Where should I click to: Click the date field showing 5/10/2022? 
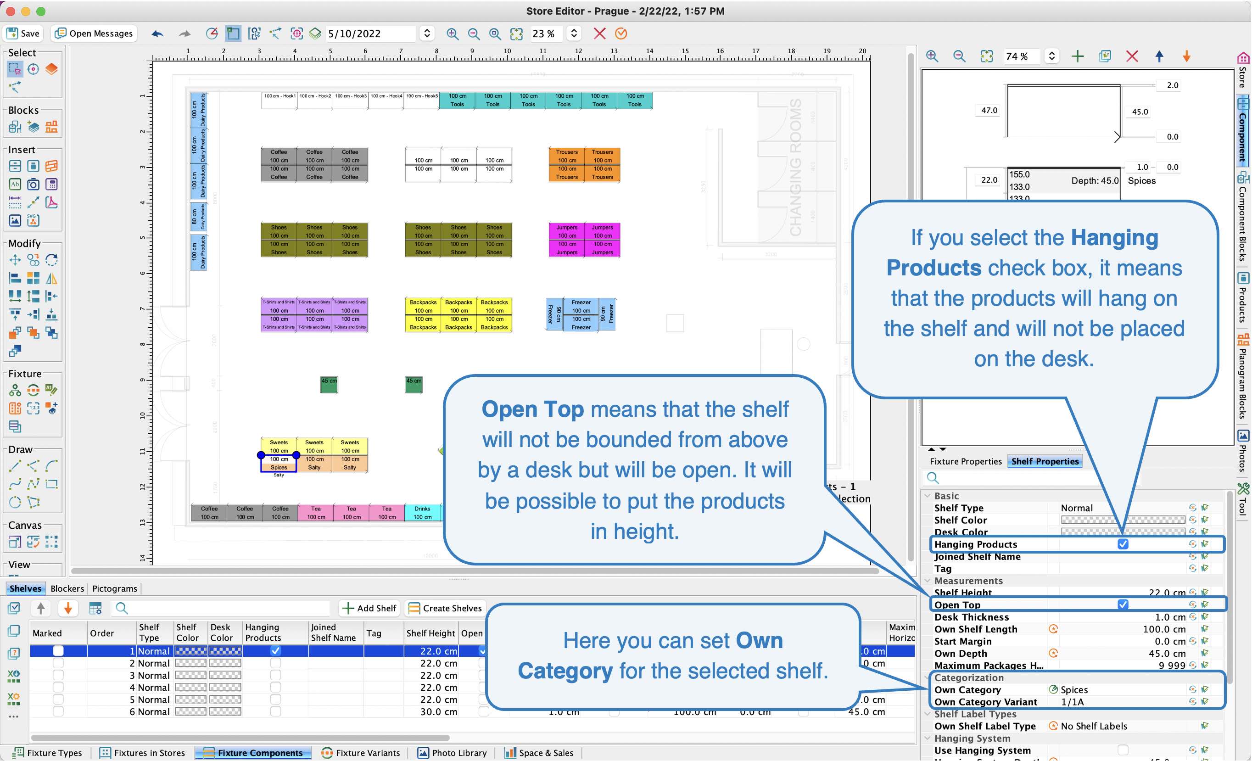(370, 34)
